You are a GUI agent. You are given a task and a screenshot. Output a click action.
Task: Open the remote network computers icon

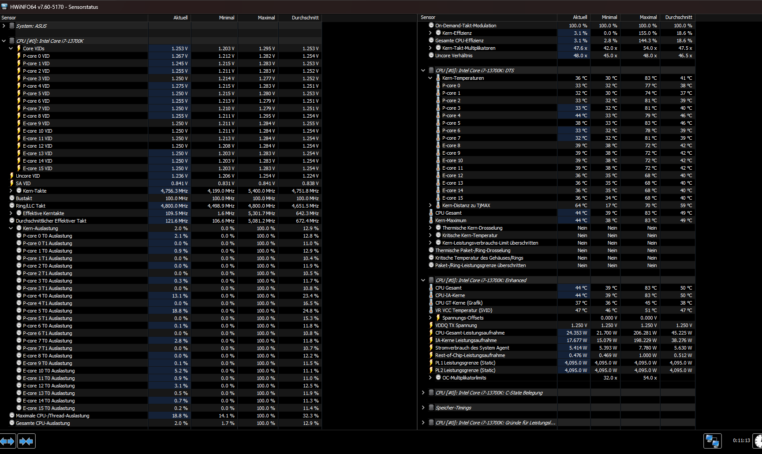(x=712, y=441)
